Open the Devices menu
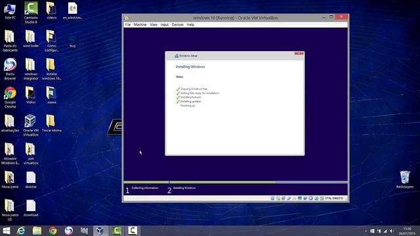The width and height of the screenshot is (420, 236). tap(177, 25)
